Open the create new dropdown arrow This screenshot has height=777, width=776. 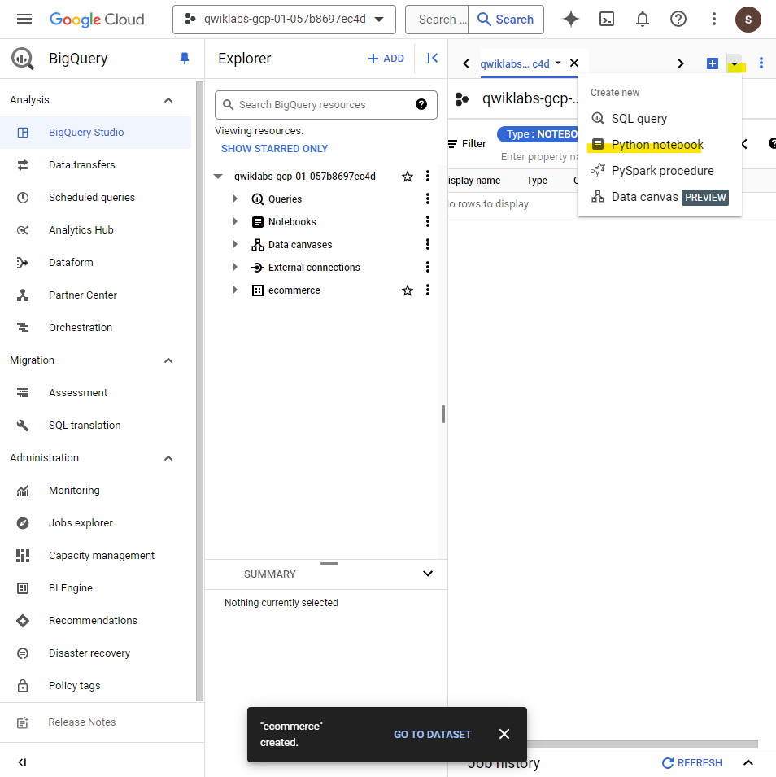[x=735, y=64]
